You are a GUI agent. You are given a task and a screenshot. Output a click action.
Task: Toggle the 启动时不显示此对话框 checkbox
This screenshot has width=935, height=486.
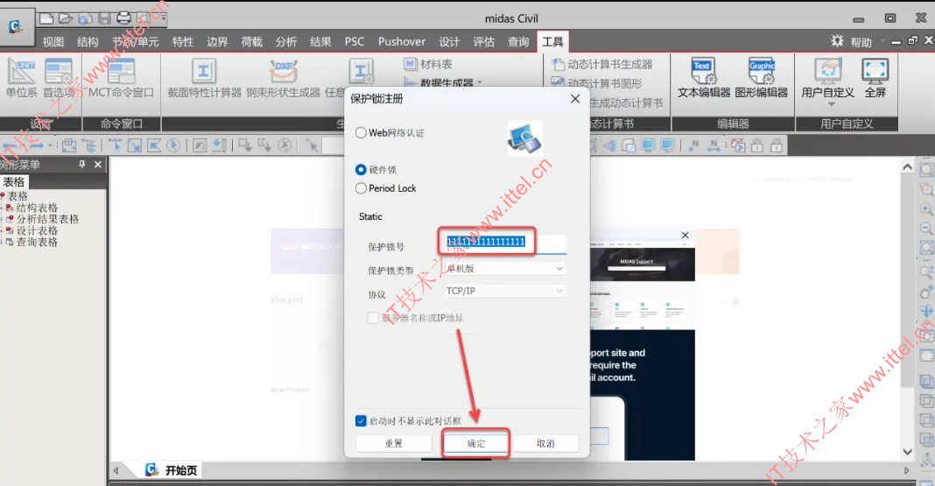[x=361, y=421]
